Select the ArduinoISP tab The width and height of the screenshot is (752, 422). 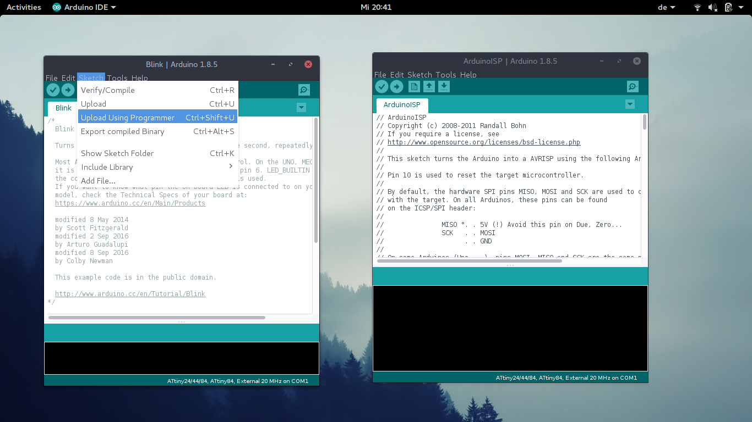click(x=402, y=105)
